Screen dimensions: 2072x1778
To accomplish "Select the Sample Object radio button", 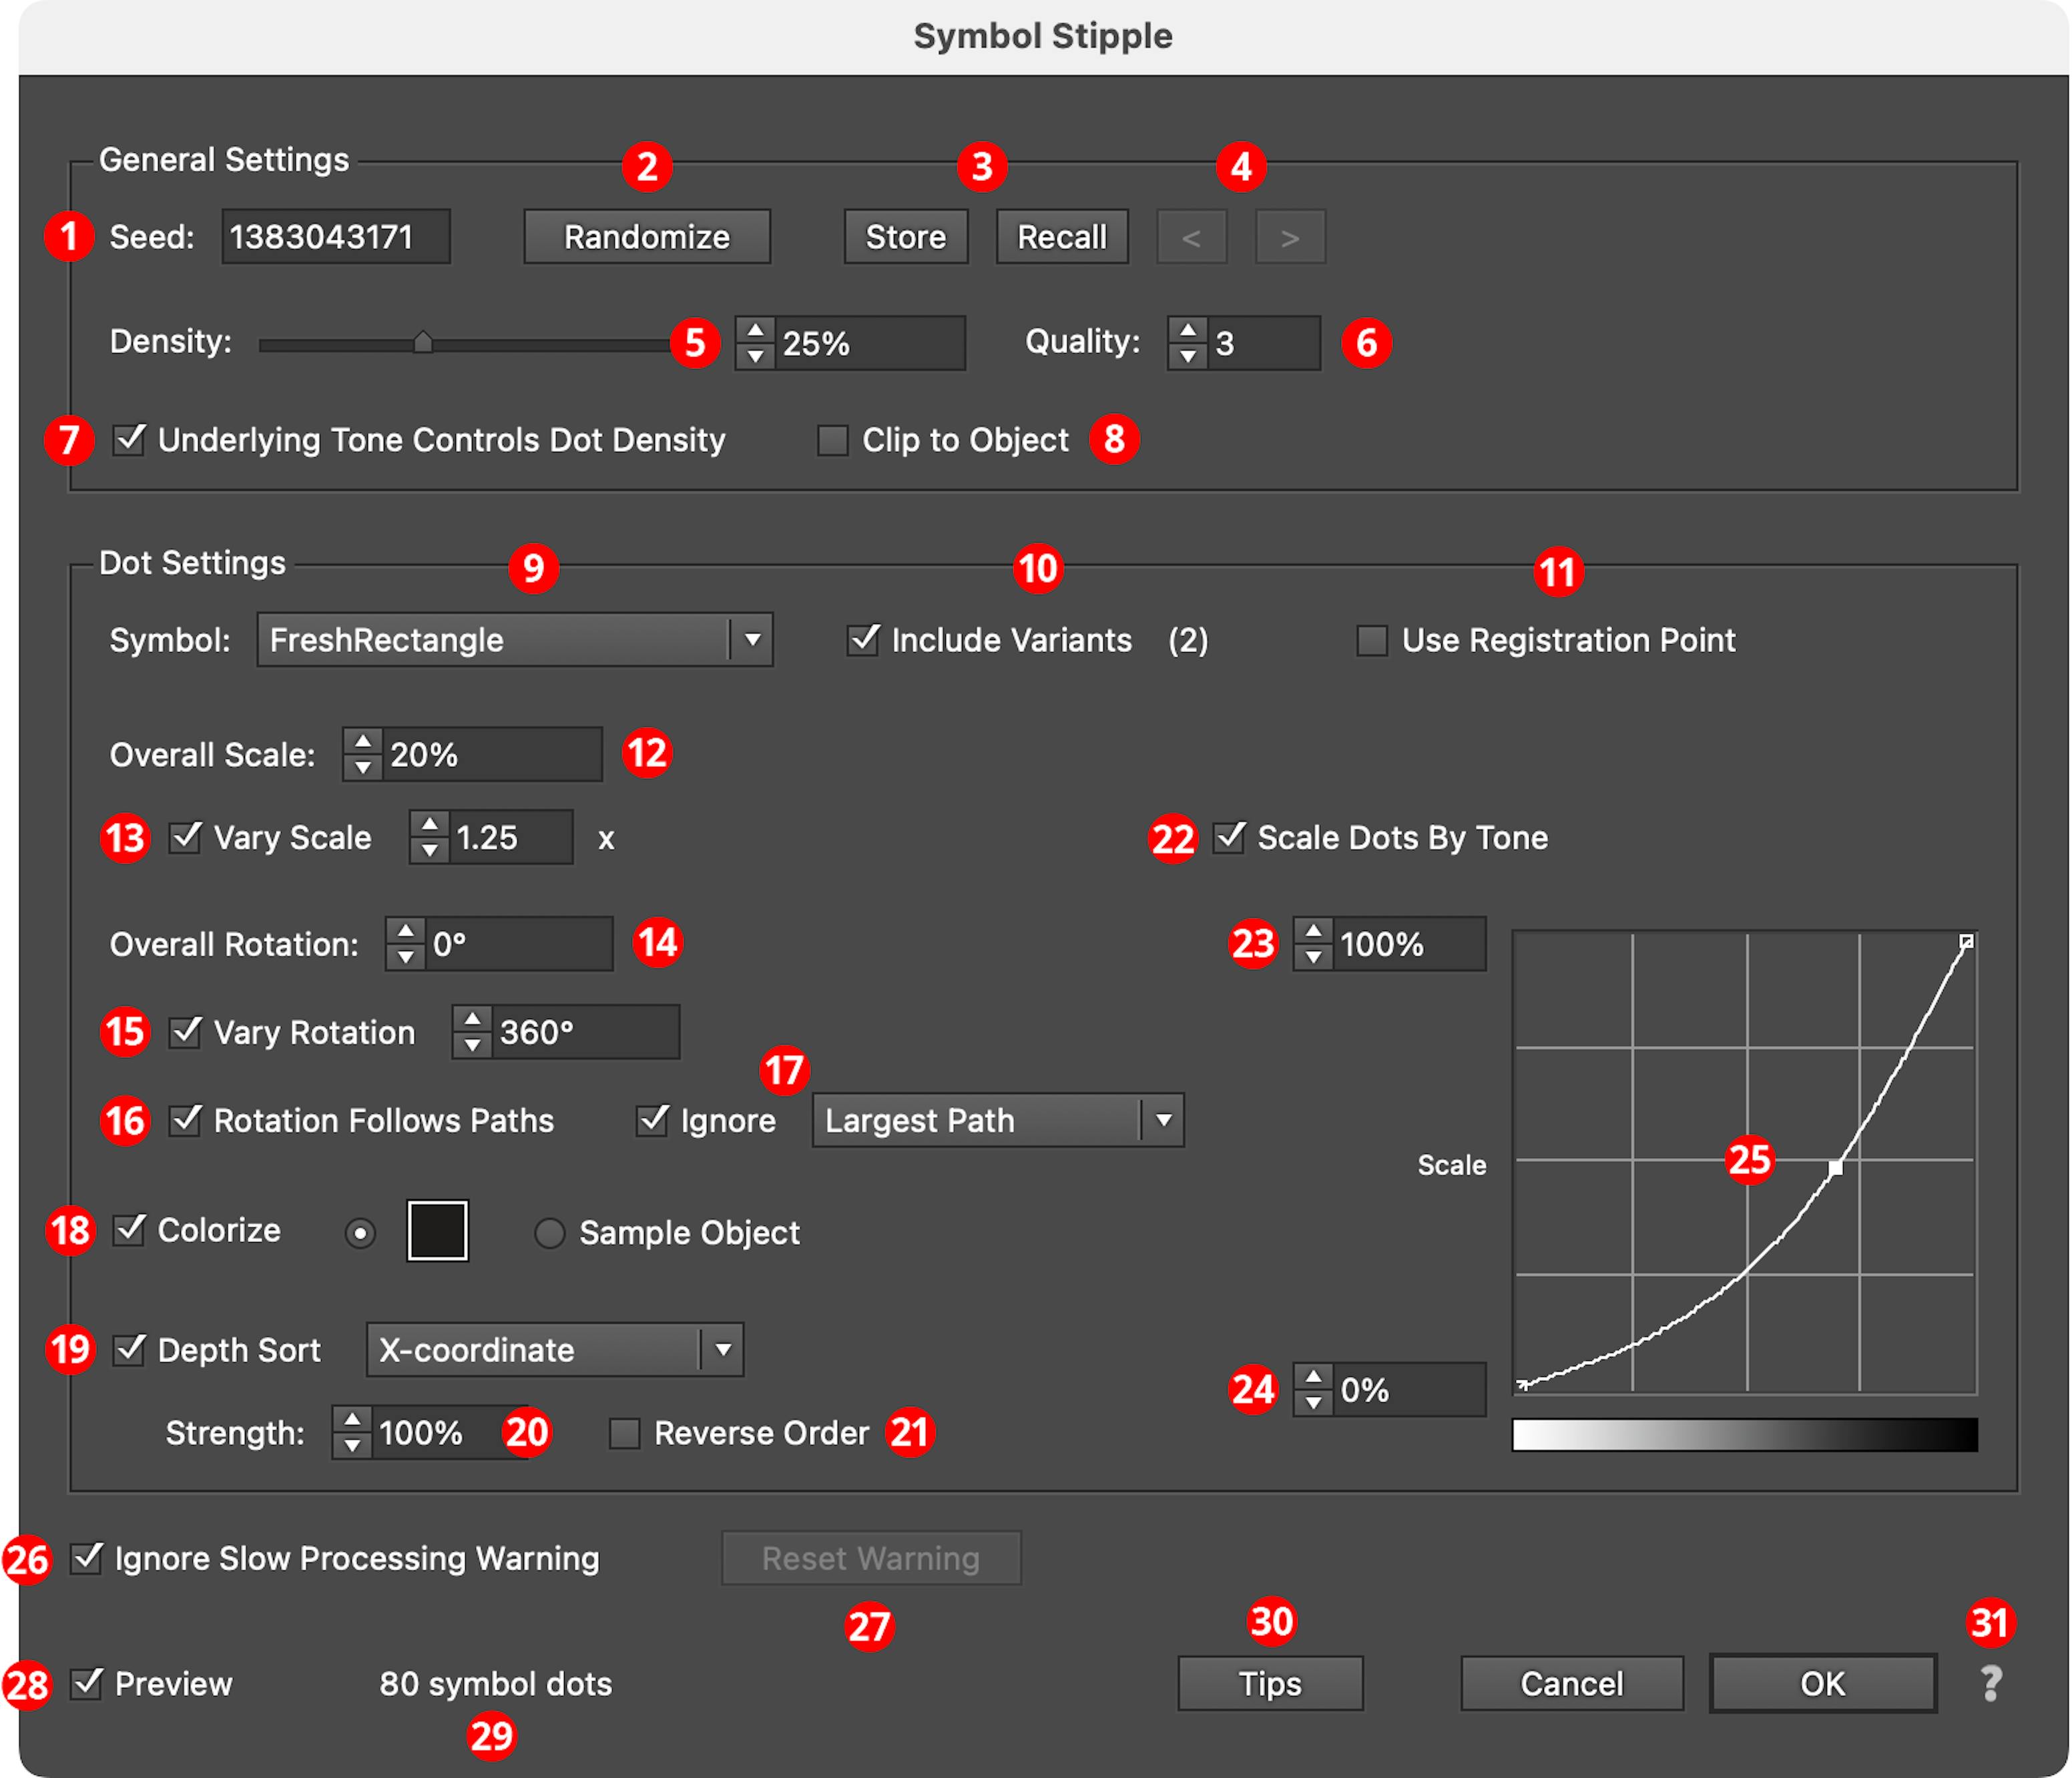I will (549, 1233).
